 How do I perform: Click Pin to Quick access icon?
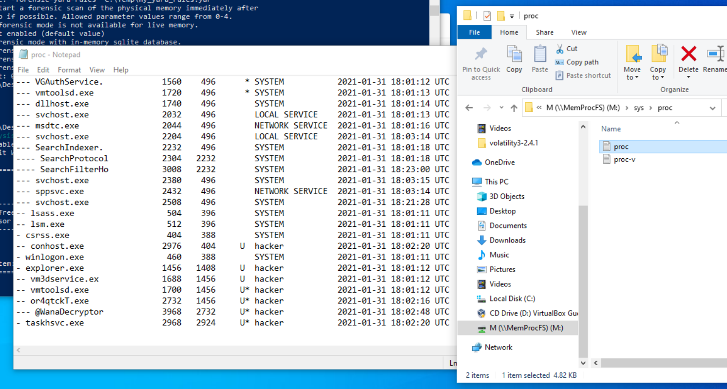click(481, 54)
